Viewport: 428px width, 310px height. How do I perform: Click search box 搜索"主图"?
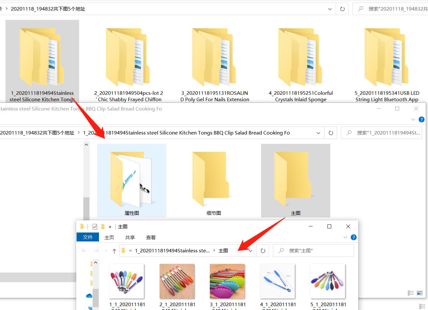pos(313,251)
